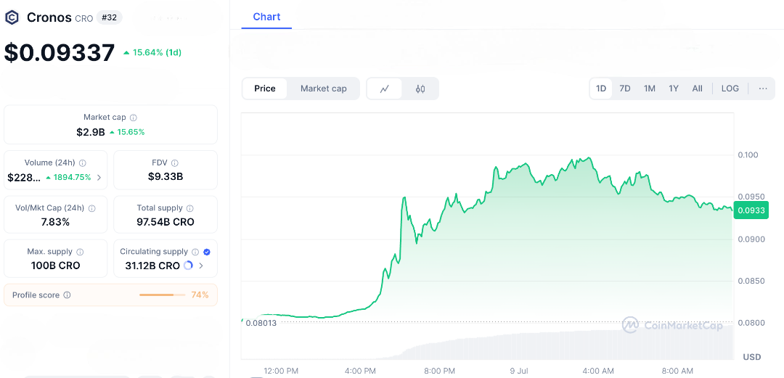Click the CRO ticker symbol
Viewport: 784px width, 378px height.
tap(84, 18)
